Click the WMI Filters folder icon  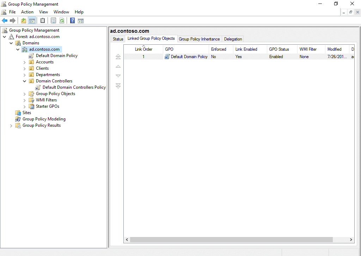pos(31,100)
